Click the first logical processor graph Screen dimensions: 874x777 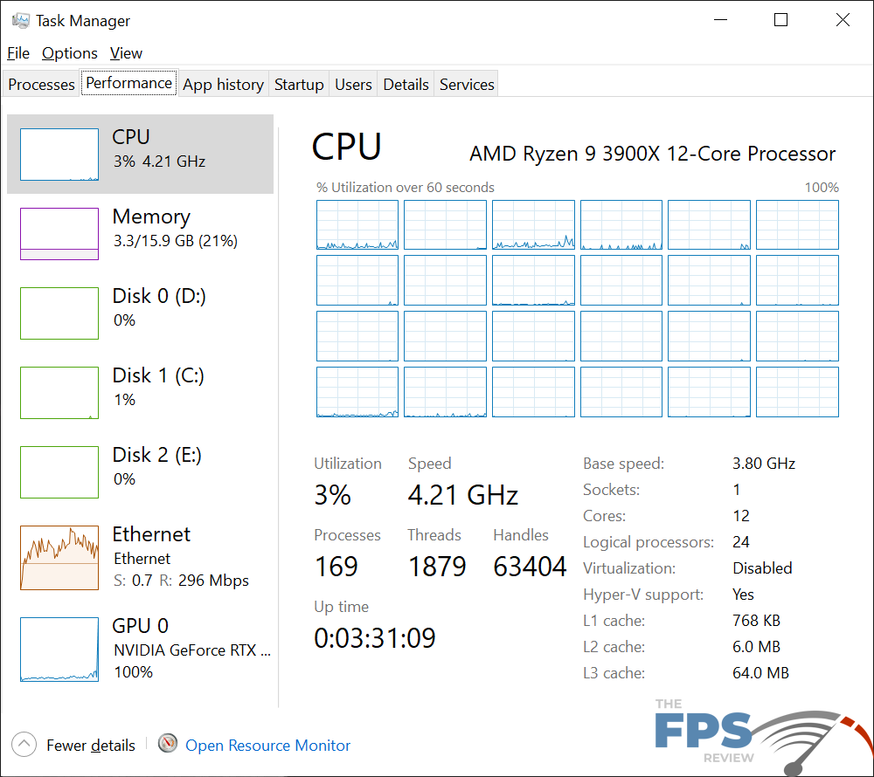(357, 225)
